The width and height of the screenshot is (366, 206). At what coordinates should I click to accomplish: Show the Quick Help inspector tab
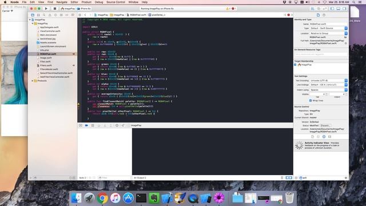point(324,15)
